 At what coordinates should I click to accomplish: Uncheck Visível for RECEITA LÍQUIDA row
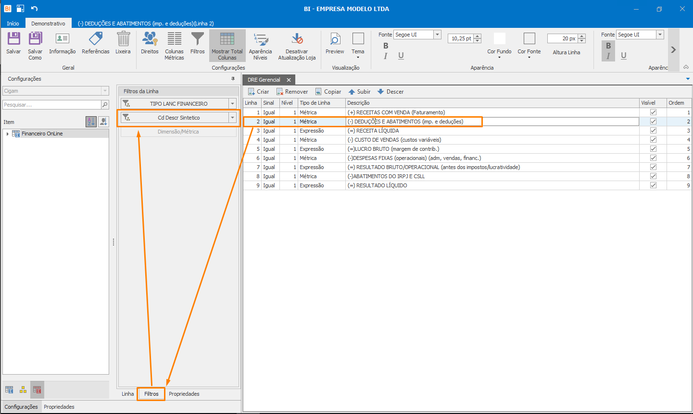[653, 131]
